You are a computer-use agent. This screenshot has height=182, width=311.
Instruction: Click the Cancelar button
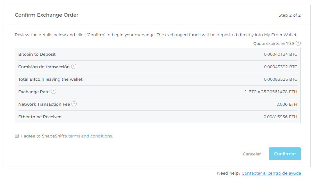(252, 154)
